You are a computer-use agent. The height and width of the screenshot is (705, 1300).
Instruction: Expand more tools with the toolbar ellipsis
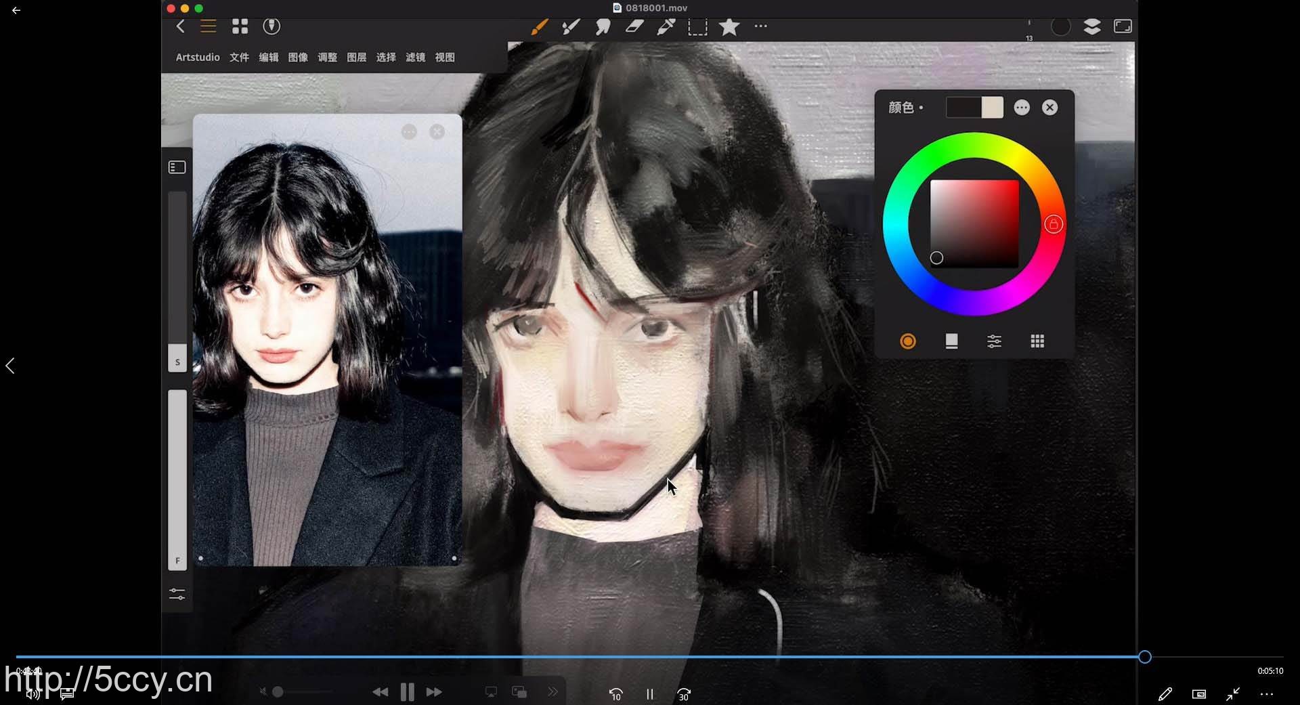[760, 26]
